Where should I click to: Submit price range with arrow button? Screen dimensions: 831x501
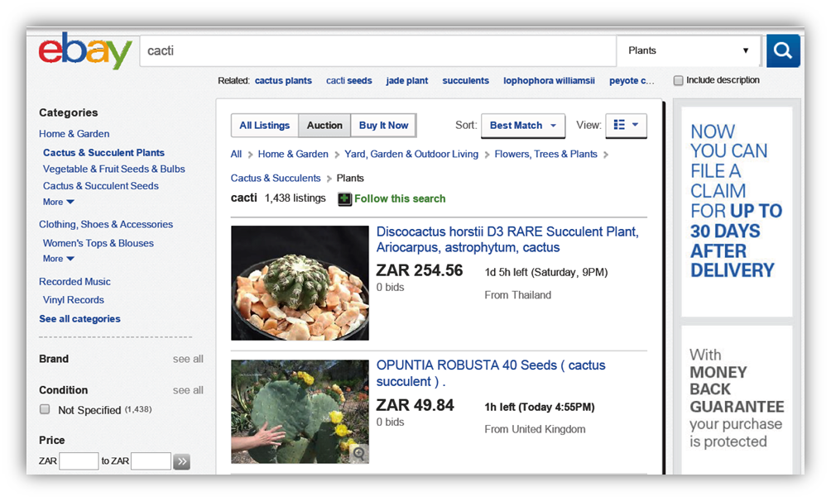tap(182, 461)
